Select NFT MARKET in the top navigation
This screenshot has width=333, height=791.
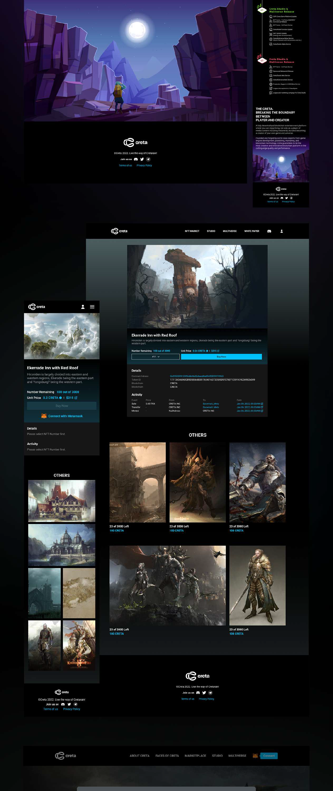point(192,231)
